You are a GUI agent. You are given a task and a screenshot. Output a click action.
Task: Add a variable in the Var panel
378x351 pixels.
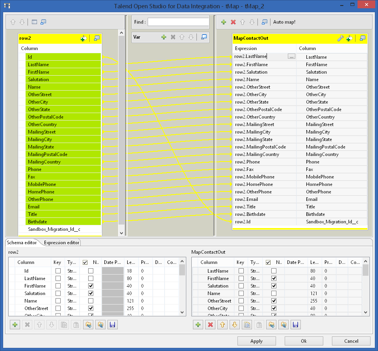[x=164, y=37]
